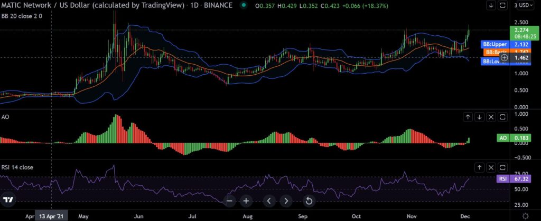Viewport: 541px width, 221px height.
Task: Move main chart pane down
Action: pyautogui.click(x=491, y=6)
